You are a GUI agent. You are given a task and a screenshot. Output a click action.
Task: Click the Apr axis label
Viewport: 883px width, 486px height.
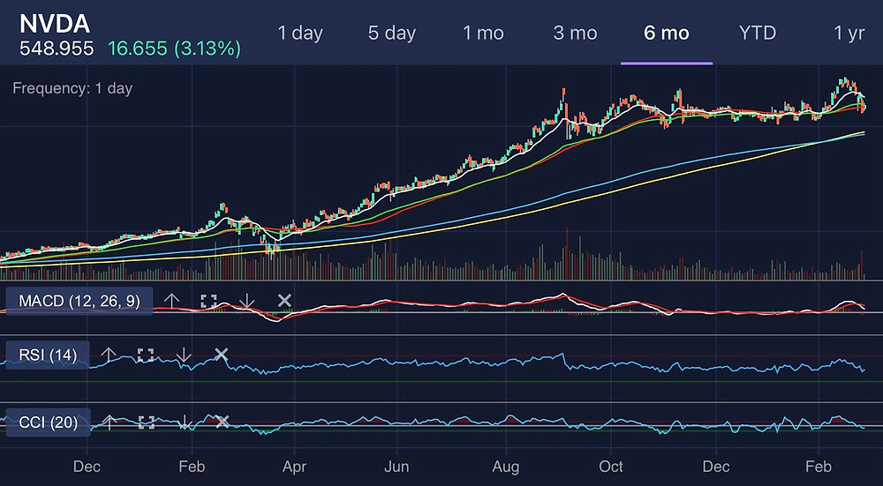coord(294,467)
